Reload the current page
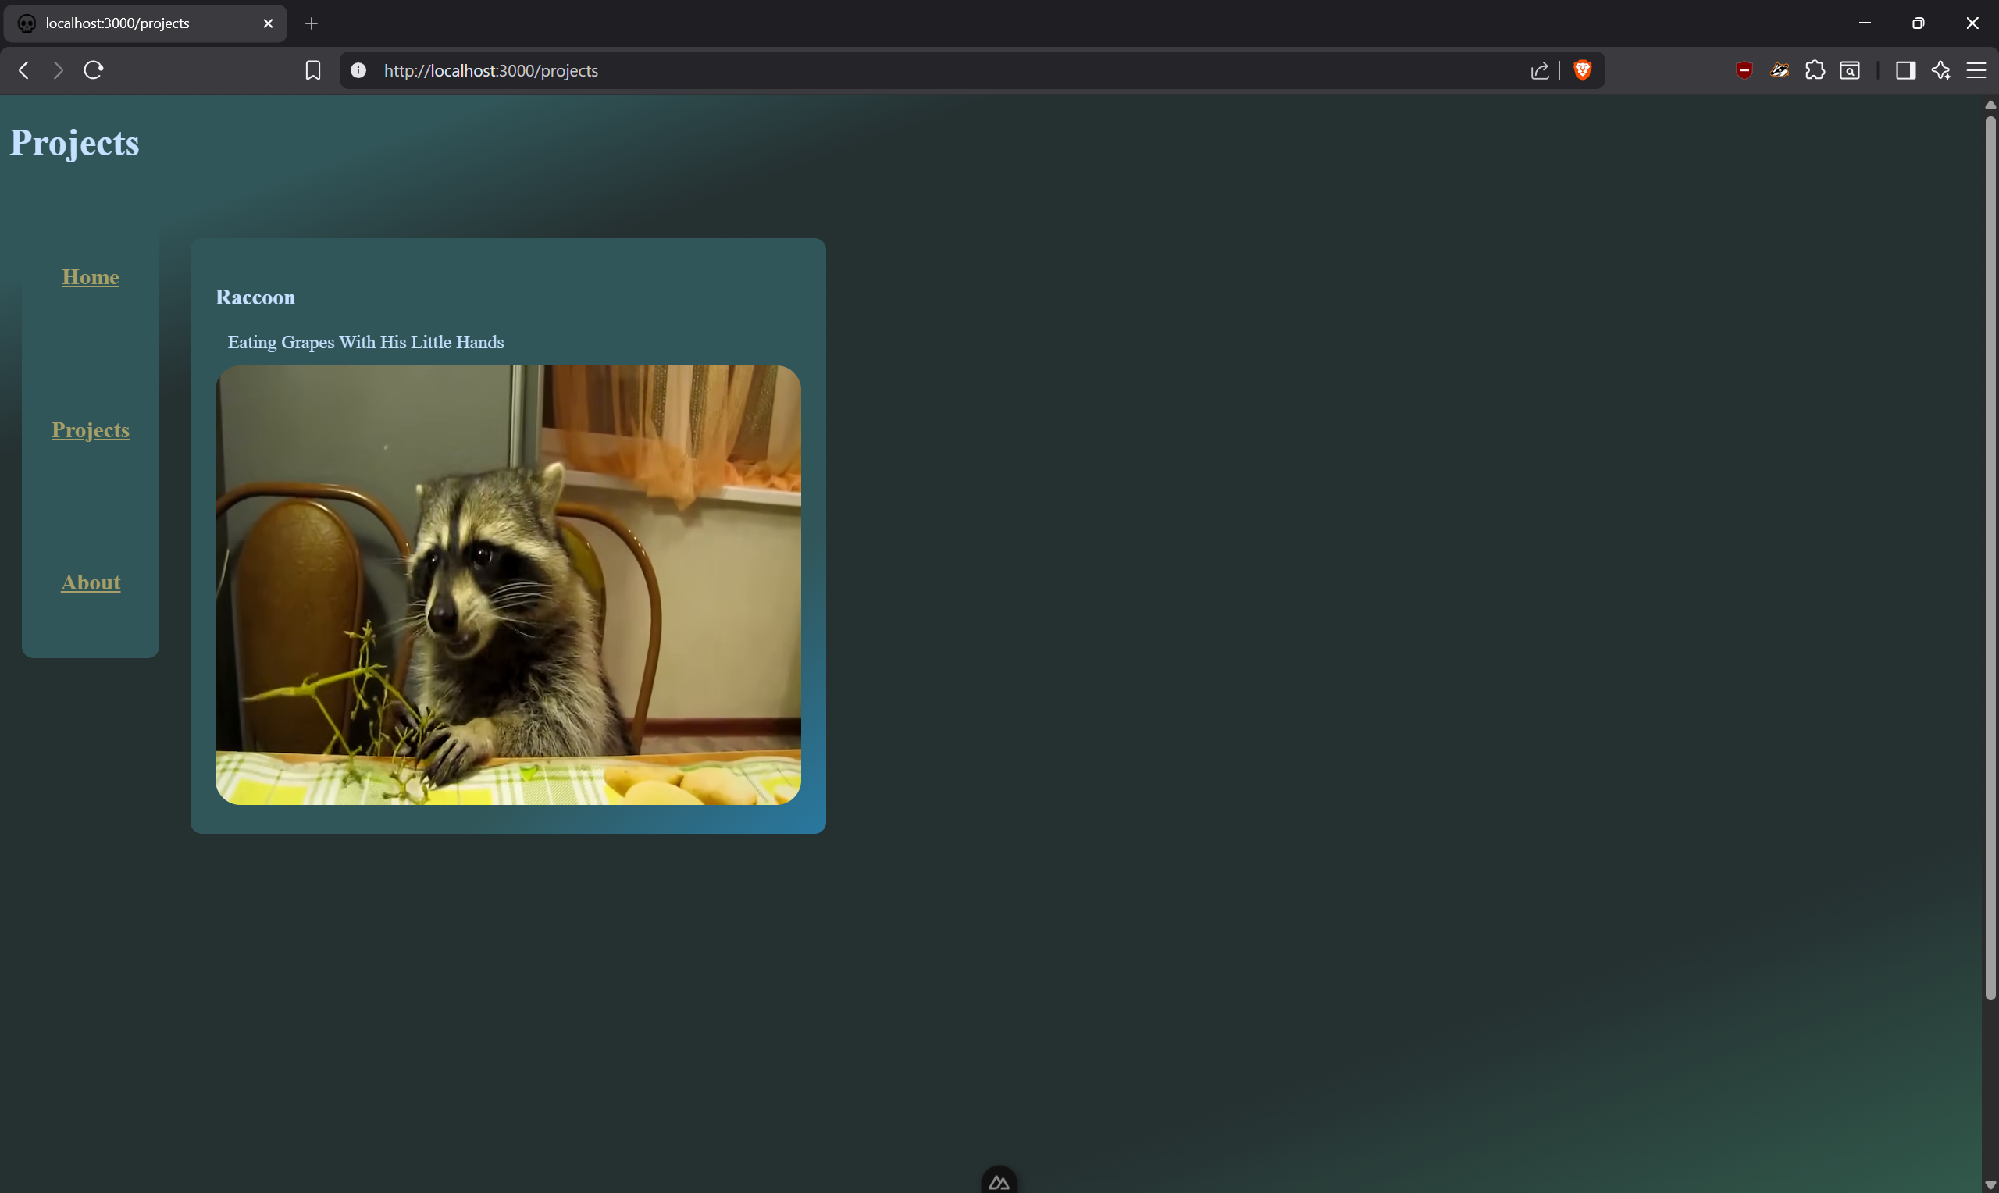 point(93,71)
